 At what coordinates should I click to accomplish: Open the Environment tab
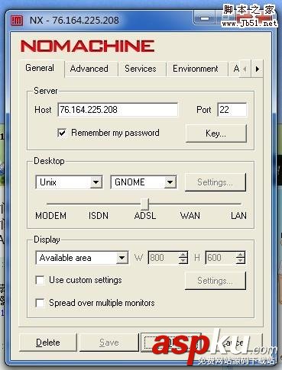196,69
